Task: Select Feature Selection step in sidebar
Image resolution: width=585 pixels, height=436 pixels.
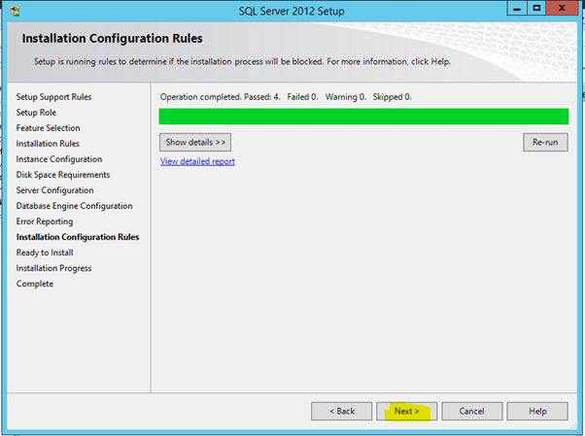Action: coord(49,128)
